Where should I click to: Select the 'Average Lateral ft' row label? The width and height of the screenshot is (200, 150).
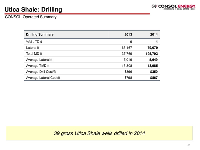pyautogui.click(x=39, y=60)
